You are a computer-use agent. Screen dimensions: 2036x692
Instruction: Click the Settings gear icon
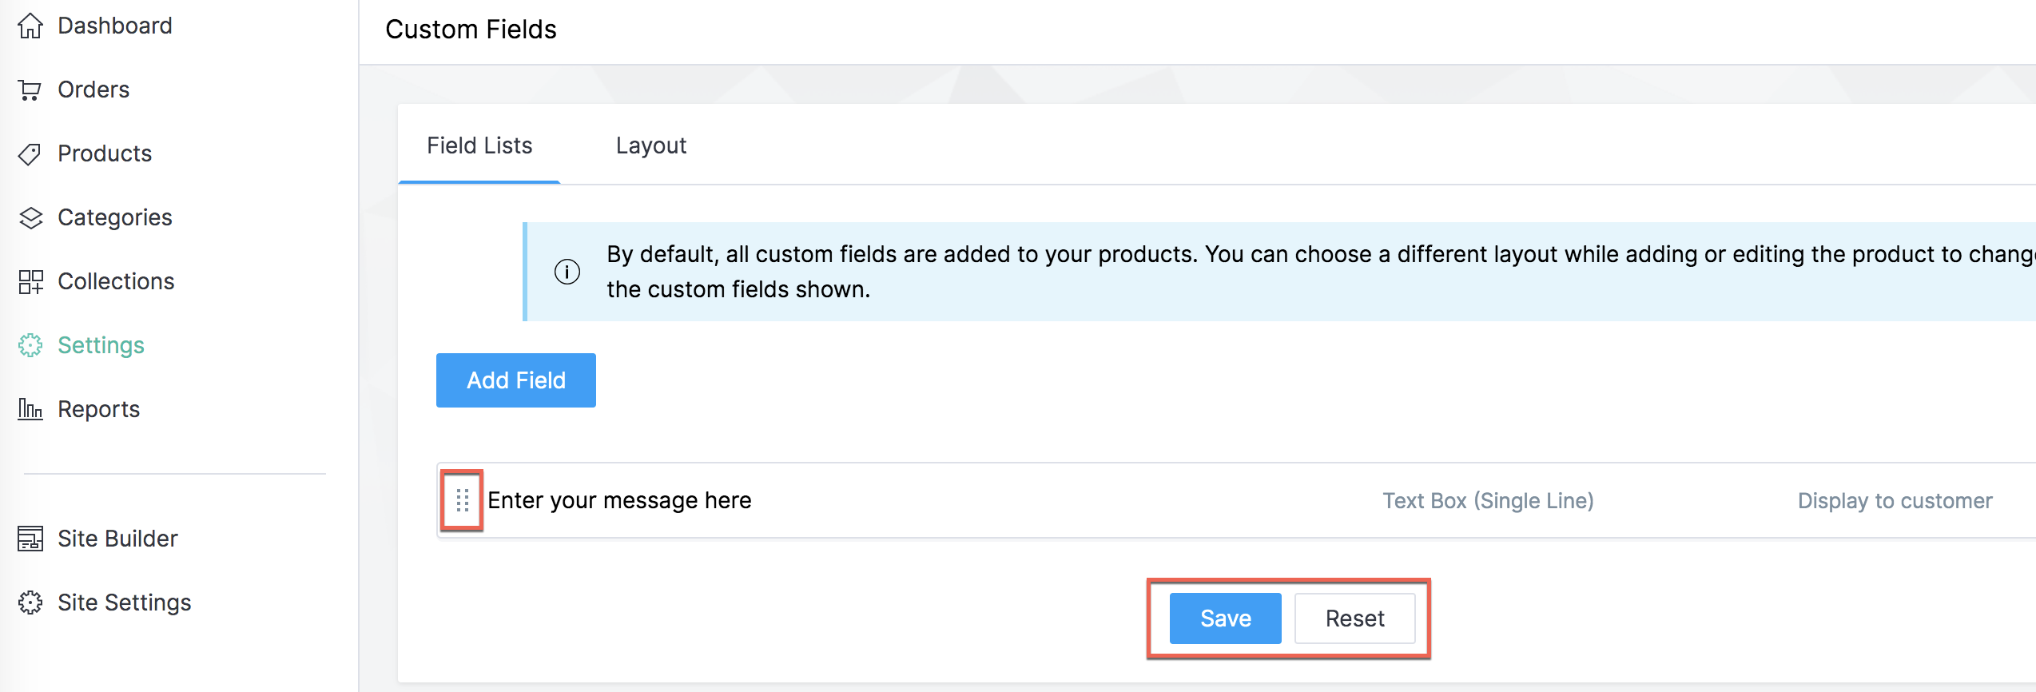(x=30, y=346)
